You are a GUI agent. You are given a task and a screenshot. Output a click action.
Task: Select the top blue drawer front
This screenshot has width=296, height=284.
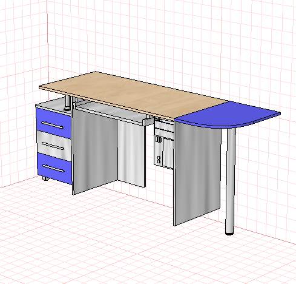coord(53,122)
